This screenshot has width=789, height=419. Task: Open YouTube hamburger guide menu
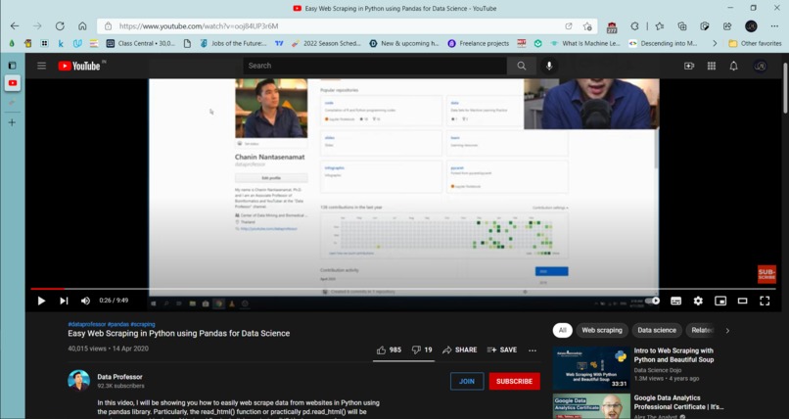[42, 66]
